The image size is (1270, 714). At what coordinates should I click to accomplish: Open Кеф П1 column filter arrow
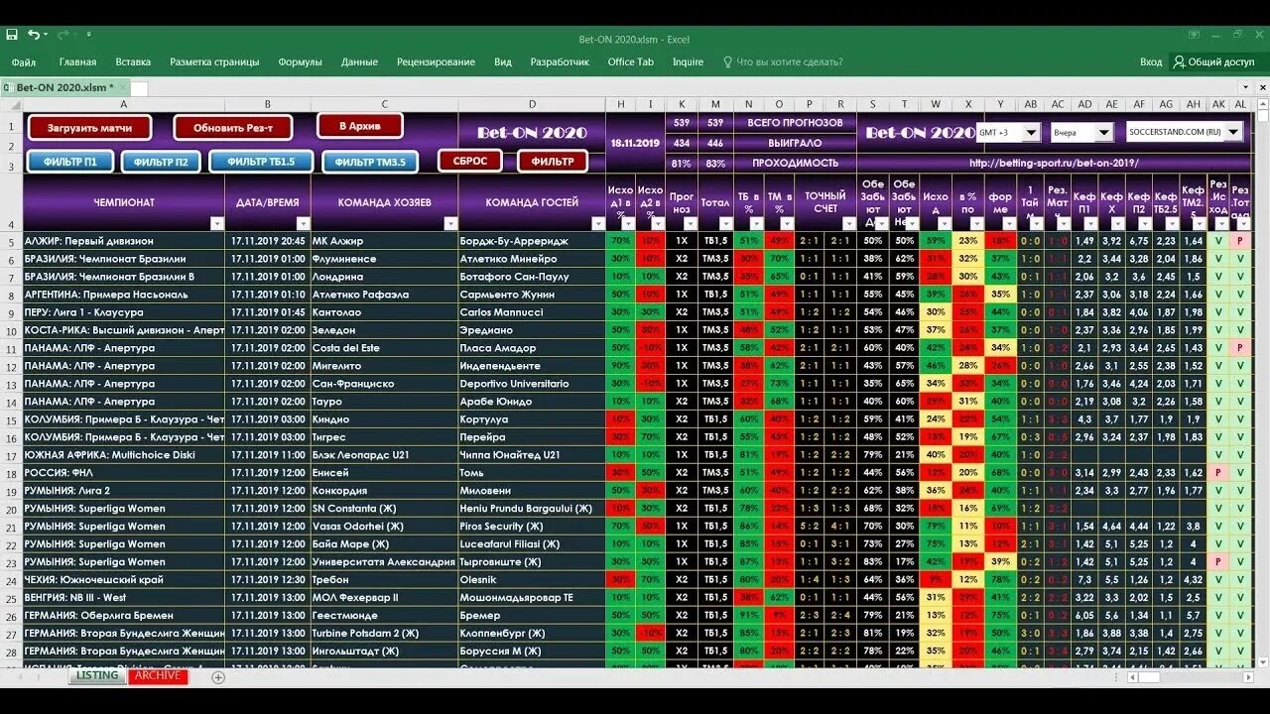1091,224
